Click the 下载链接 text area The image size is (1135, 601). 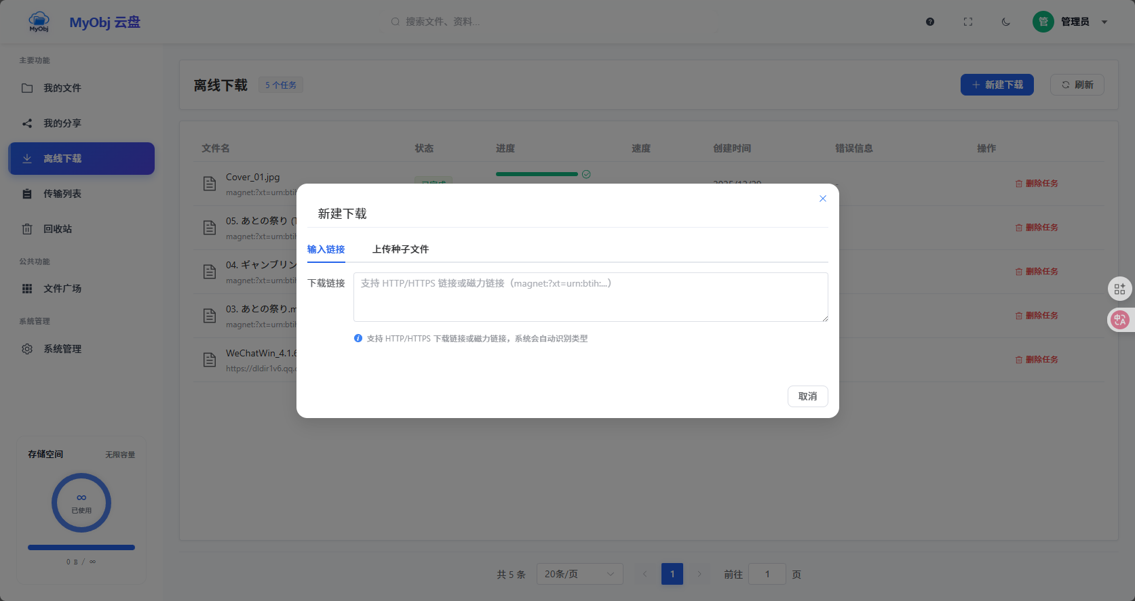590,297
